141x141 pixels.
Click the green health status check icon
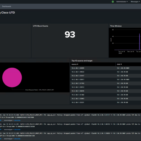pos(113,2)
